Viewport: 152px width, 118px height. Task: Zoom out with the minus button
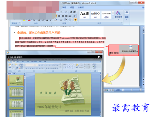click(x=123, y=90)
